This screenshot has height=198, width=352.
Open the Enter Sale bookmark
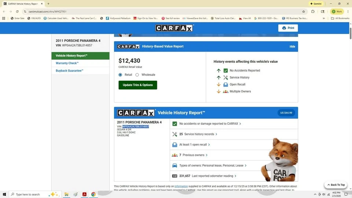pos(18,18)
